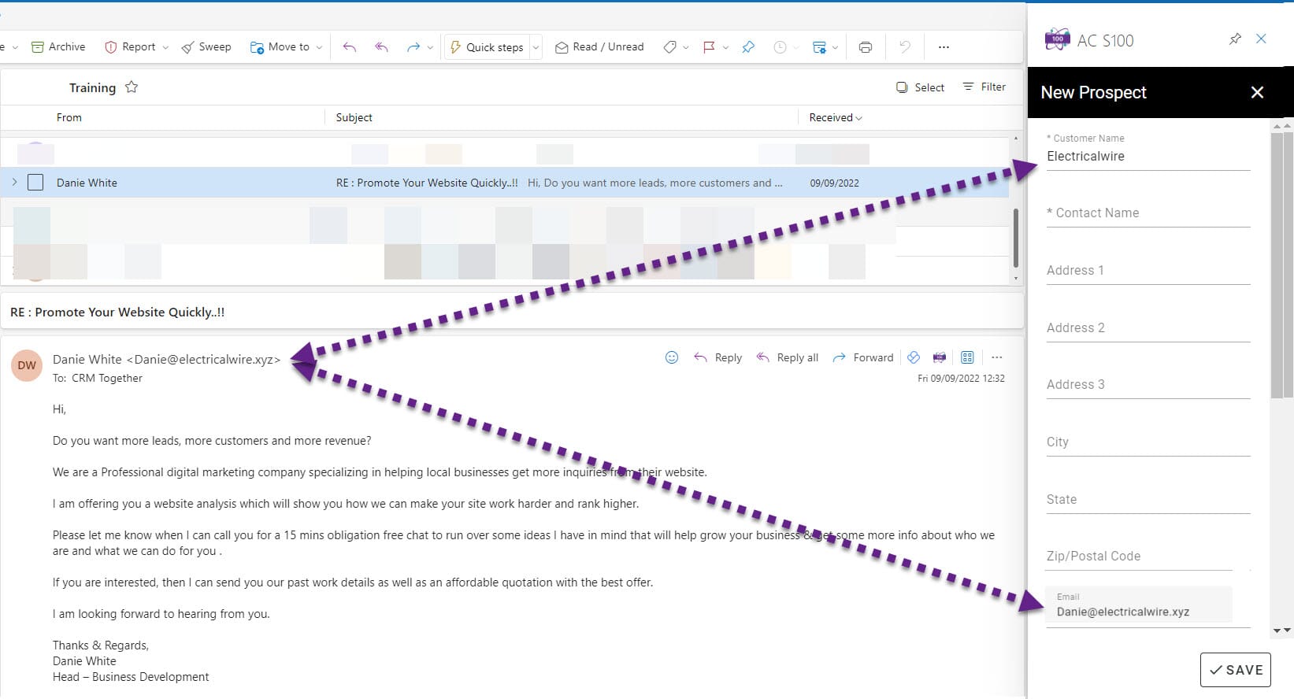Favorite the Training folder with the star
Image resolution: width=1294 pixels, height=699 pixels.
(132, 87)
